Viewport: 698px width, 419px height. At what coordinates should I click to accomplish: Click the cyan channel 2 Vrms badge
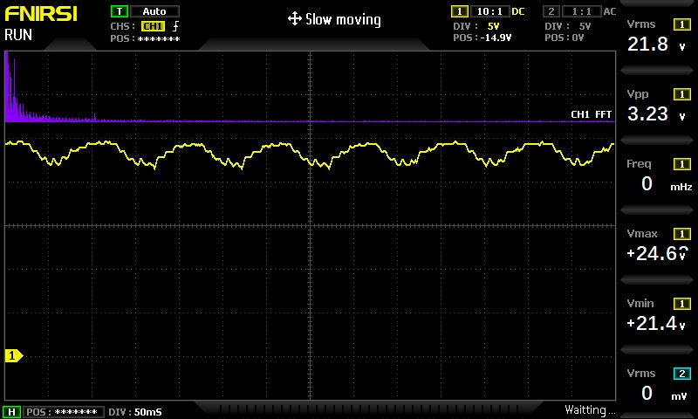(x=682, y=374)
